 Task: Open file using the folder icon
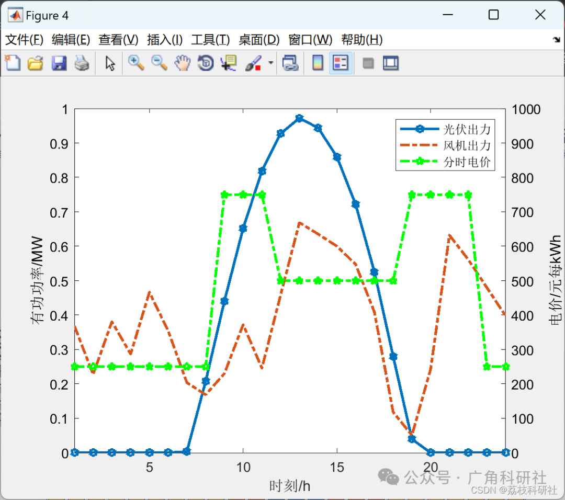36,63
